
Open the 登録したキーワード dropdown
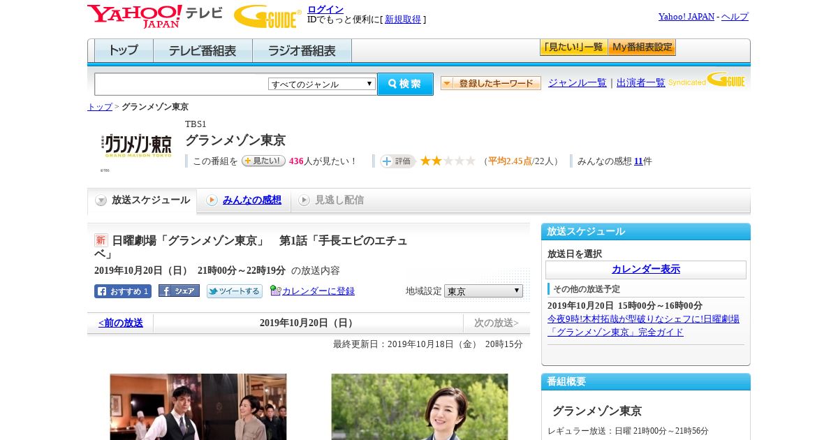491,83
